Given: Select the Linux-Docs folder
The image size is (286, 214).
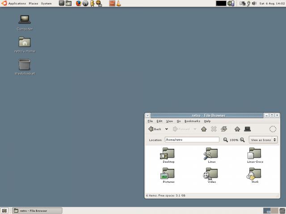Looking at the screenshot, I should coord(255,155).
